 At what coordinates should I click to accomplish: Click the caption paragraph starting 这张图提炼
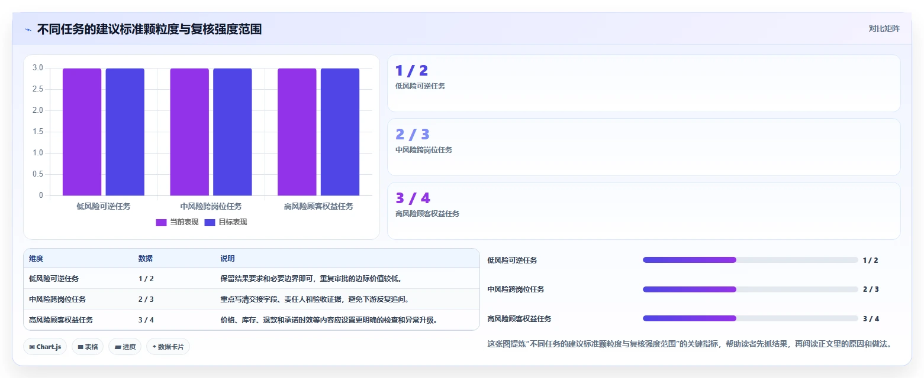[689, 344]
